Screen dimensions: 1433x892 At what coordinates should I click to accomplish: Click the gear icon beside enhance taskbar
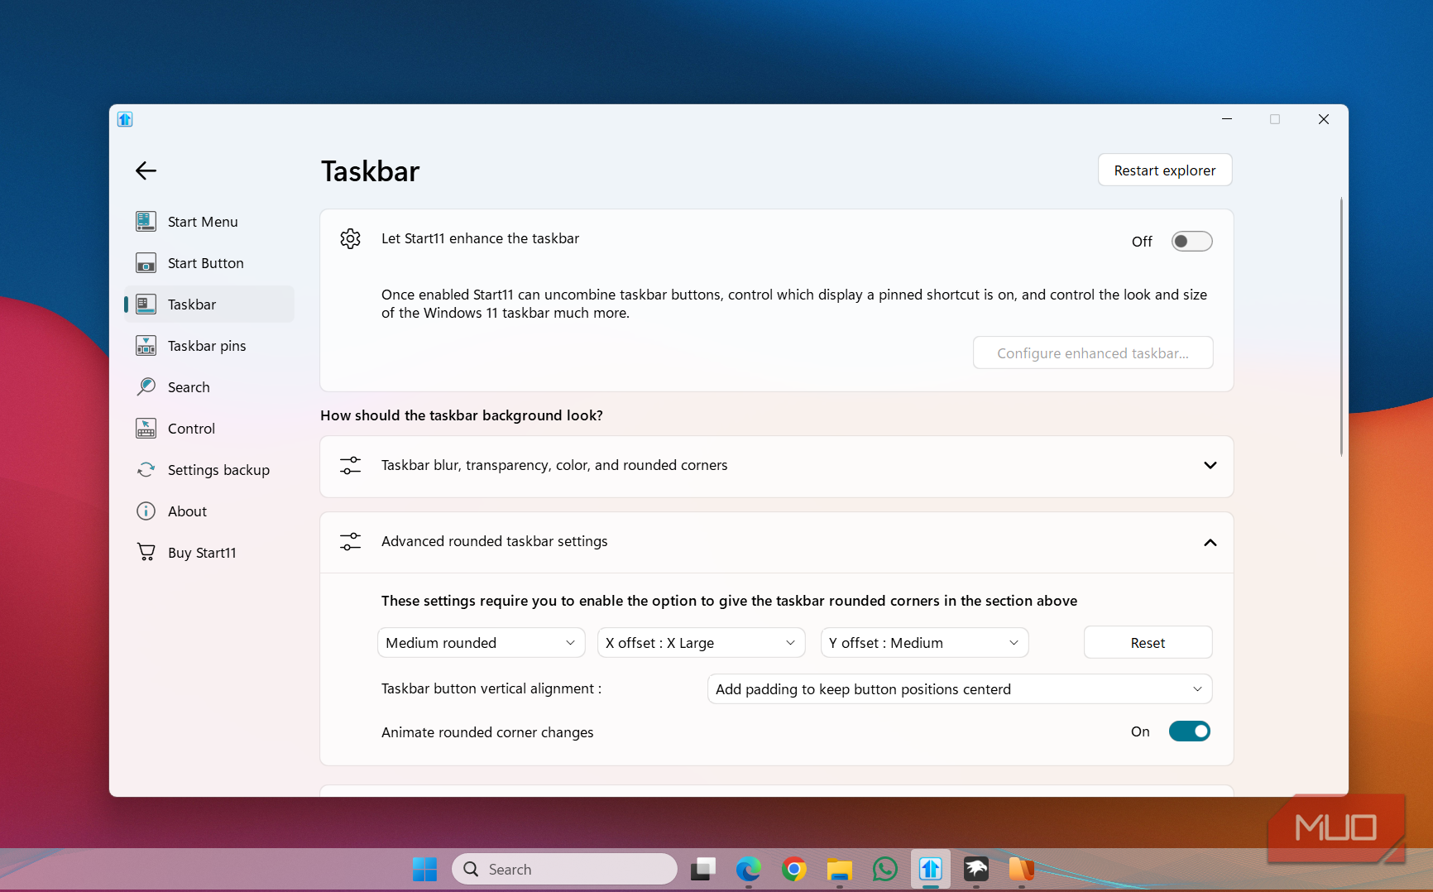pyautogui.click(x=350, y=238)
